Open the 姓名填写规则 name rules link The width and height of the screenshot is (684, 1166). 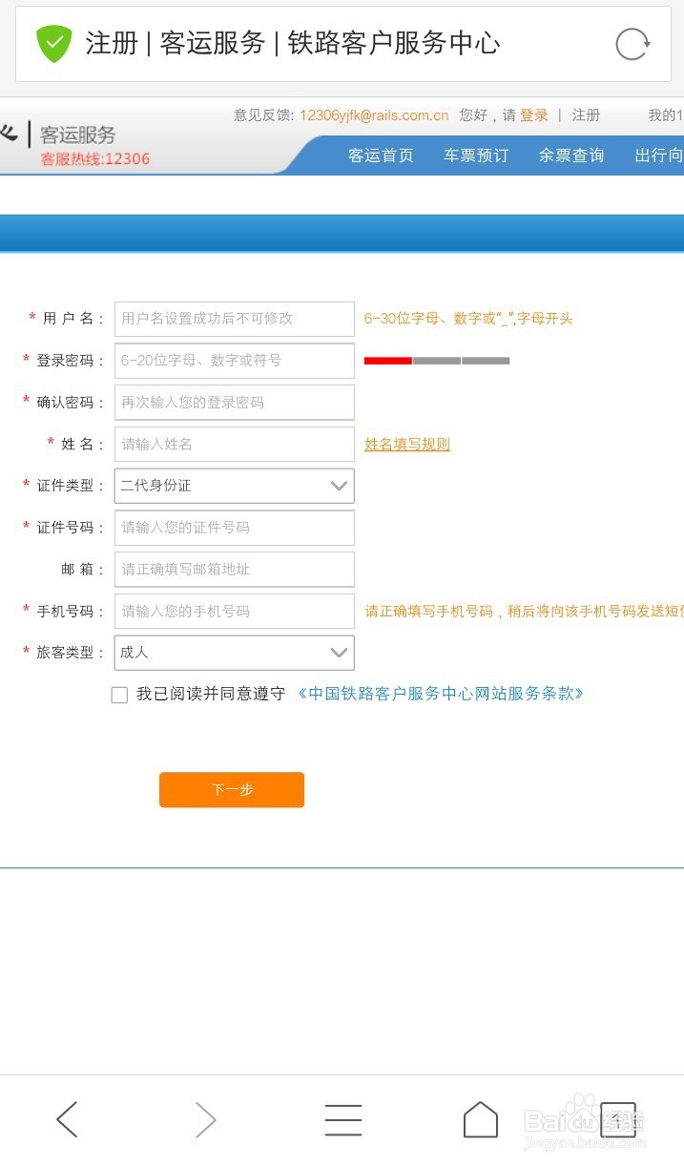(x=407, y=445)
